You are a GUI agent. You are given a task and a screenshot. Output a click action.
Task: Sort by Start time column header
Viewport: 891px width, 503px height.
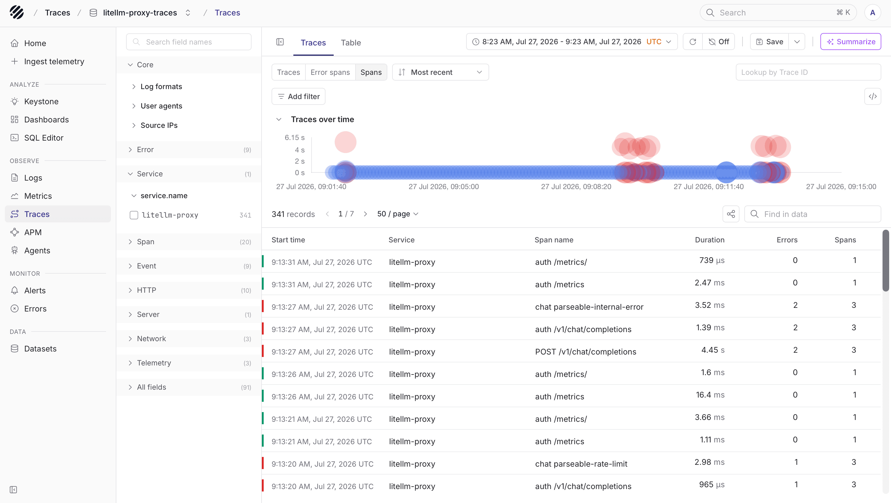point(288,240)
